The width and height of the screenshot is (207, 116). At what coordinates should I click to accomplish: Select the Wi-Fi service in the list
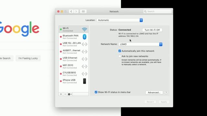coord(73,29)
